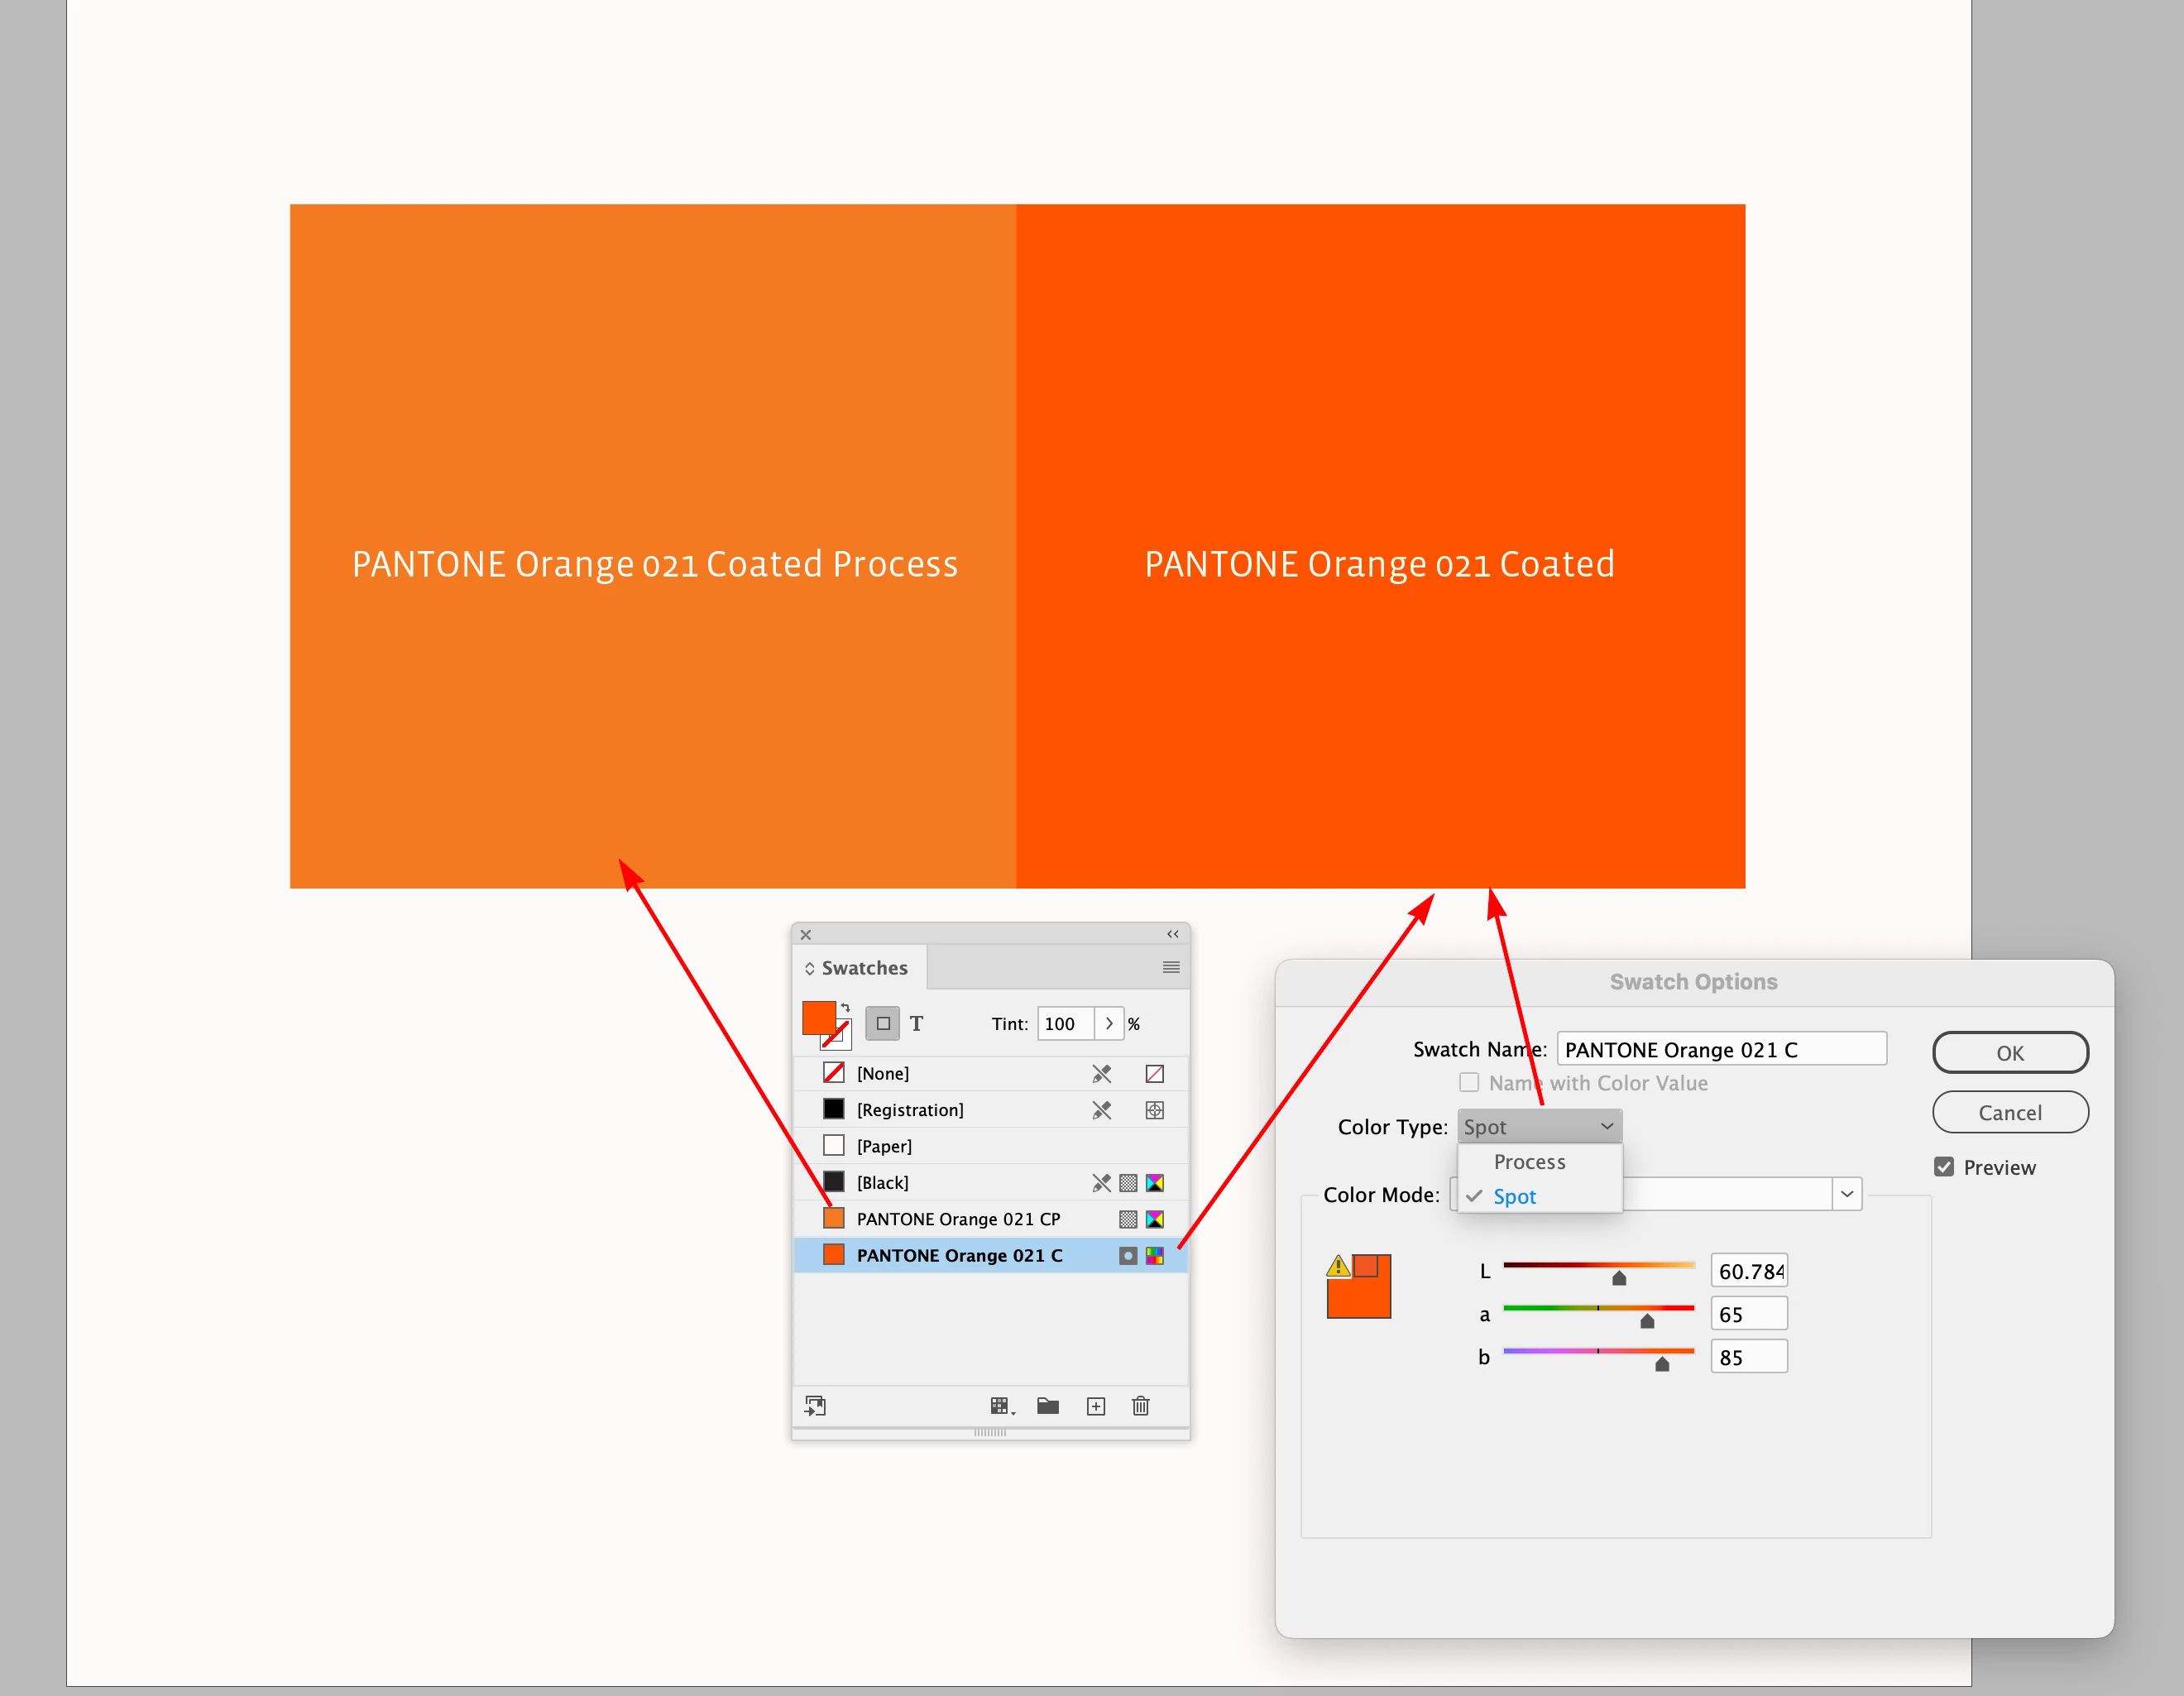Click the out-of-gamut warning icon
Image resolution: width=2184 pixels, height=1696 pixels.
(1338, 1266)
